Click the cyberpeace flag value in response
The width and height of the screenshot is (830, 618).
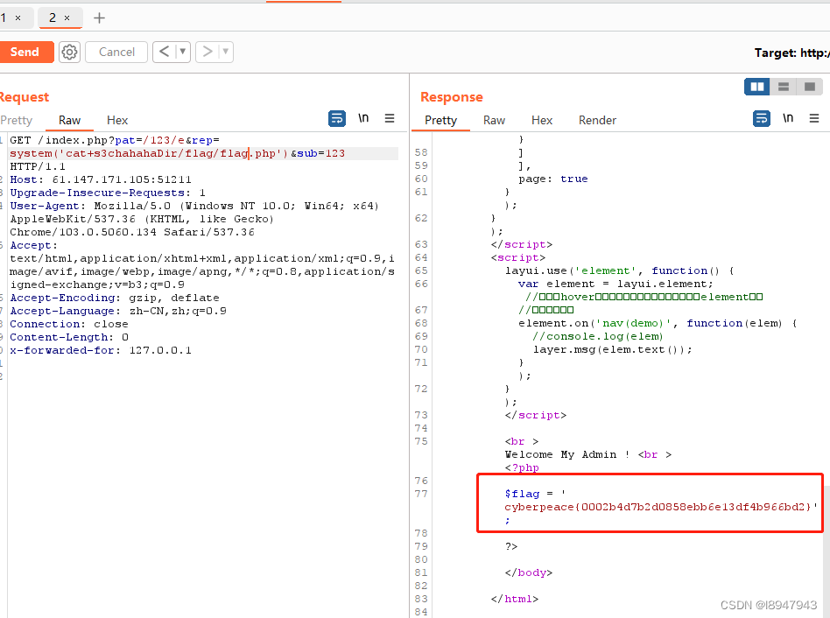658,507
